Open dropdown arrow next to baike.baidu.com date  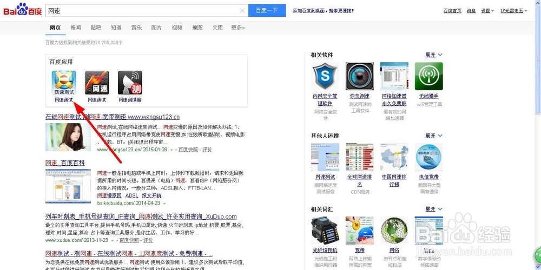pos(164,204)
